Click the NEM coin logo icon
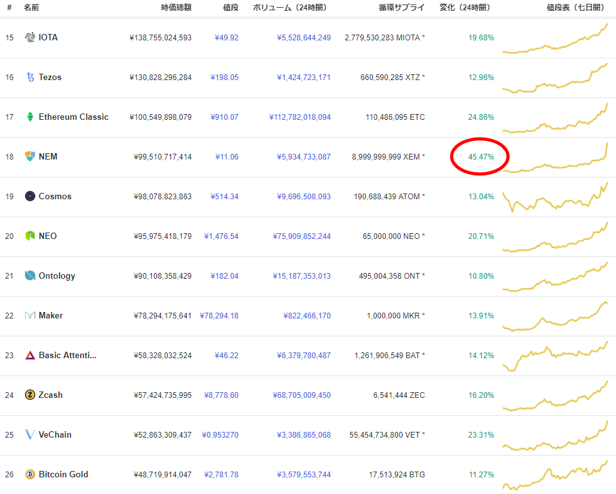616x494 pixels. coord(30,157)
